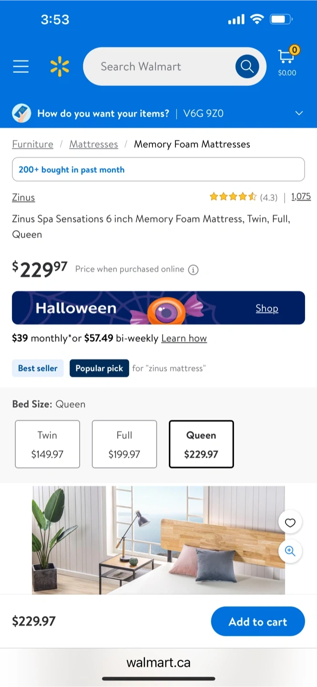The width and height of the screenshot is (317, 687).
Task: Shop the Halloween banner
Action: pyautogui.click(x=266, y=308)
